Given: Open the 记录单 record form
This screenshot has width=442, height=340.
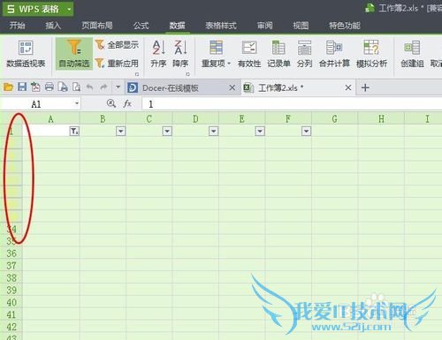Looking at the screenshot, I should 278,54.
